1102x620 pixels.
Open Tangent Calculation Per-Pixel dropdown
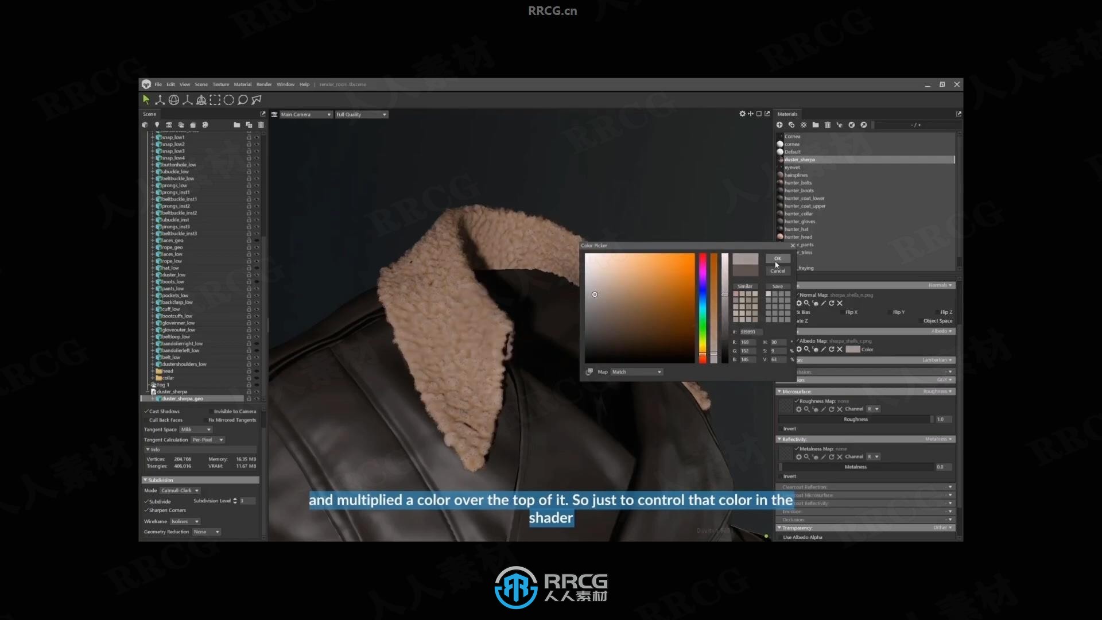[208, 440]
